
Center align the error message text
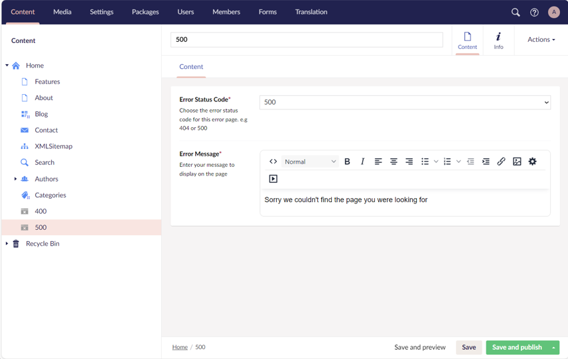[393, 162]
